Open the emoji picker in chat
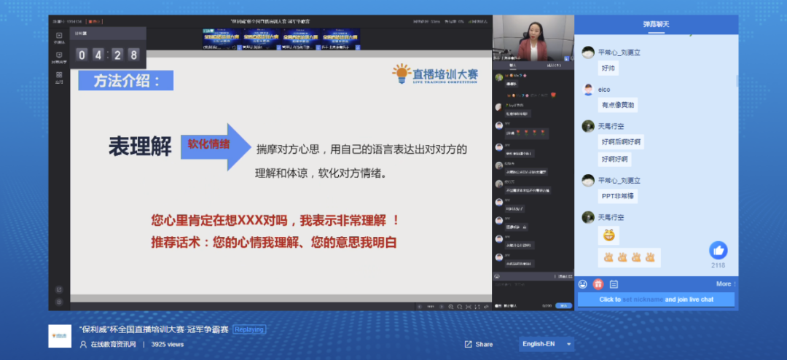The width and height of the screenshot is (787, 360). (583, 283)
